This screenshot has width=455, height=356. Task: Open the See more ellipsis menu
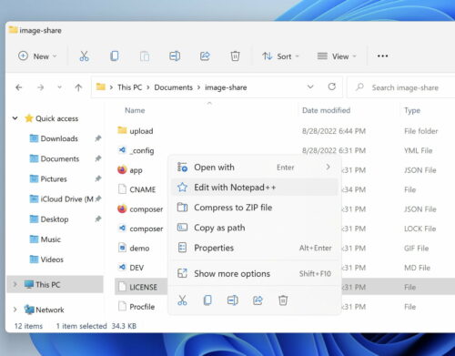coord(382,56)
